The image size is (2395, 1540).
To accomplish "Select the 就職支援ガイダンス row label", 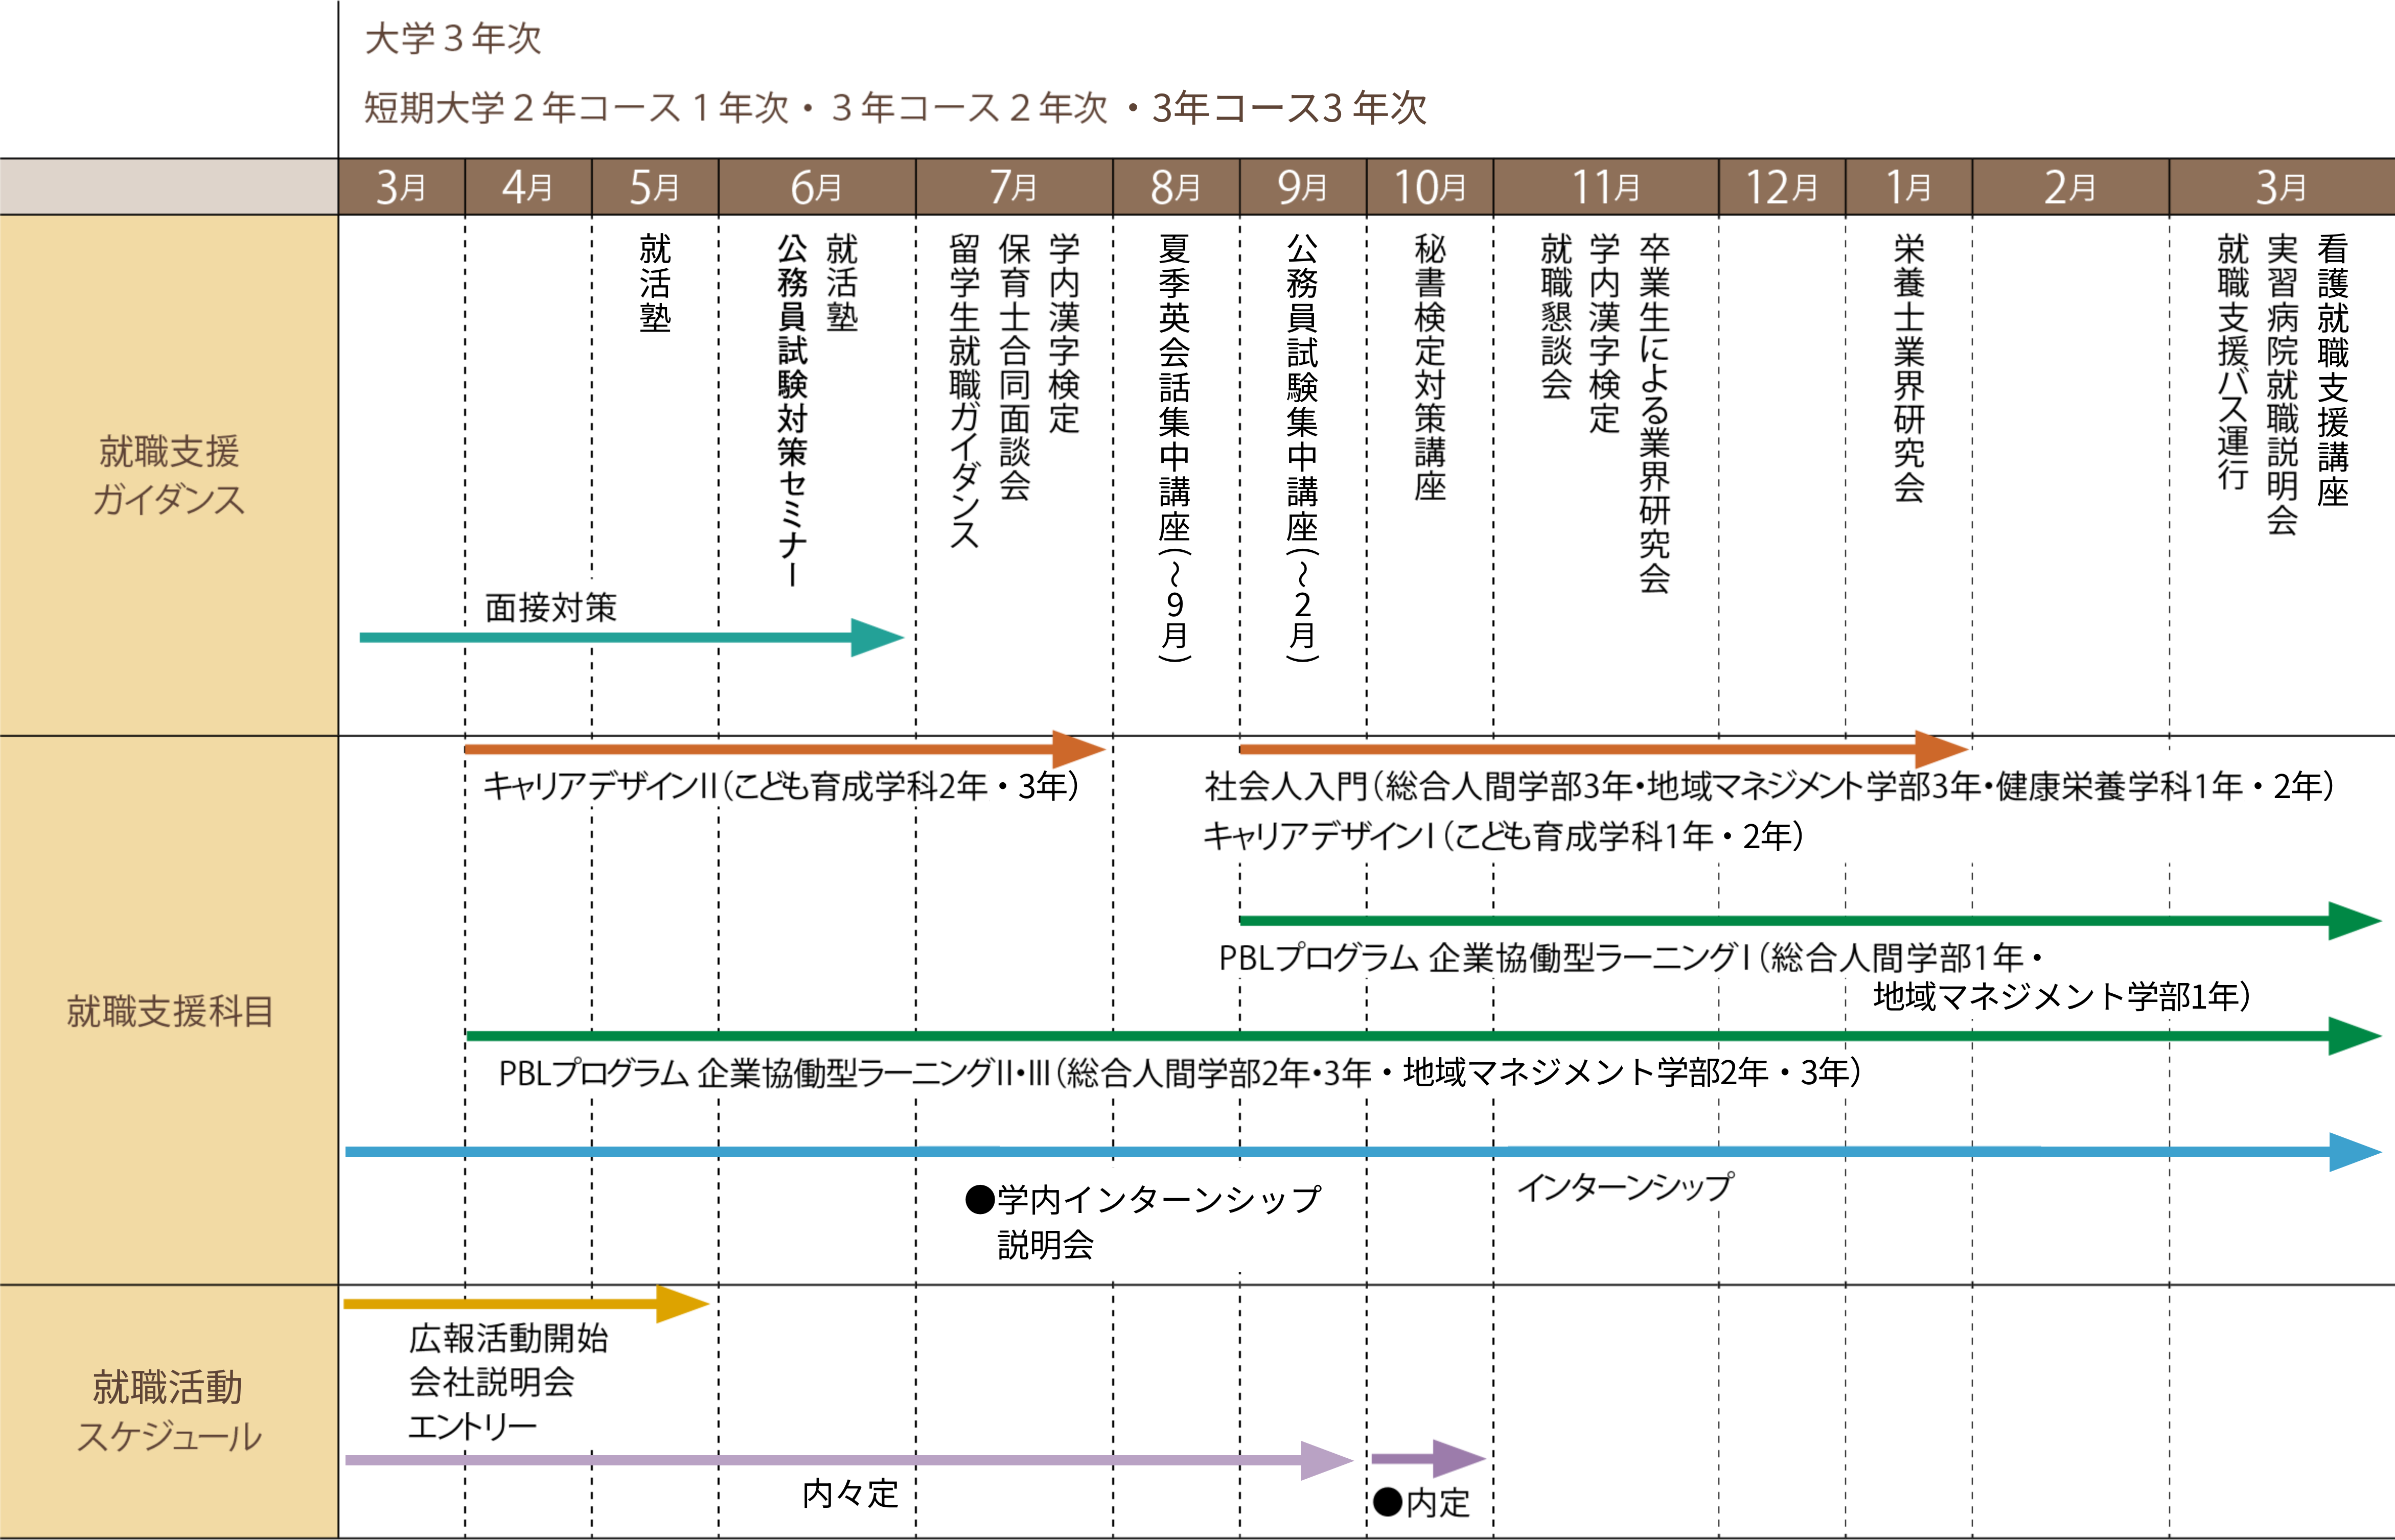I will coord(169,475).
